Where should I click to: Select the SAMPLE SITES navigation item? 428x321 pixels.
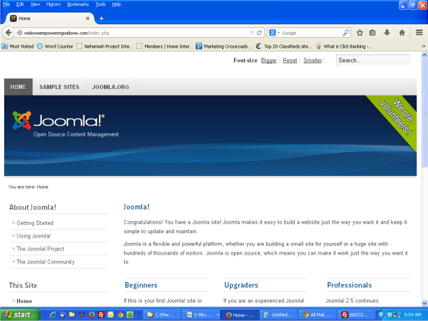(x=59, y=87)
